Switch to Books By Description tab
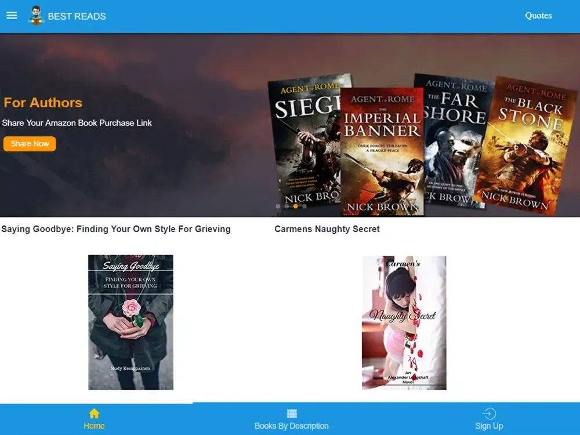 click(292, 426)
